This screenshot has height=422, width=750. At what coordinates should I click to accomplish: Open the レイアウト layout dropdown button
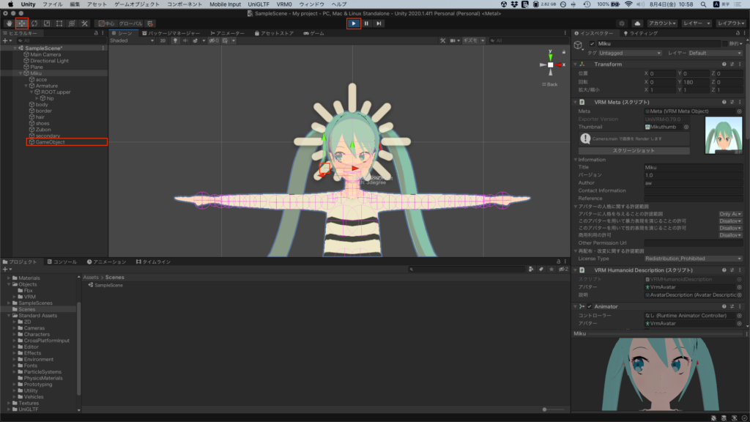click(730, 23)
